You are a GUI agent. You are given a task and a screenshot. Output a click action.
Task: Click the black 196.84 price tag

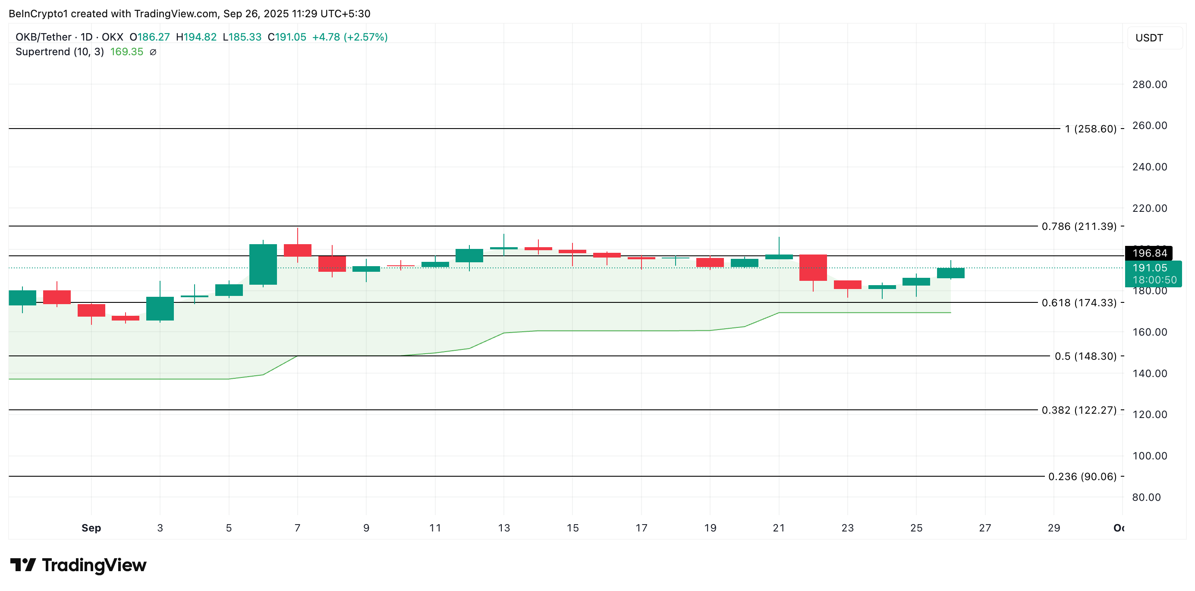click(x=1150, y=253)
